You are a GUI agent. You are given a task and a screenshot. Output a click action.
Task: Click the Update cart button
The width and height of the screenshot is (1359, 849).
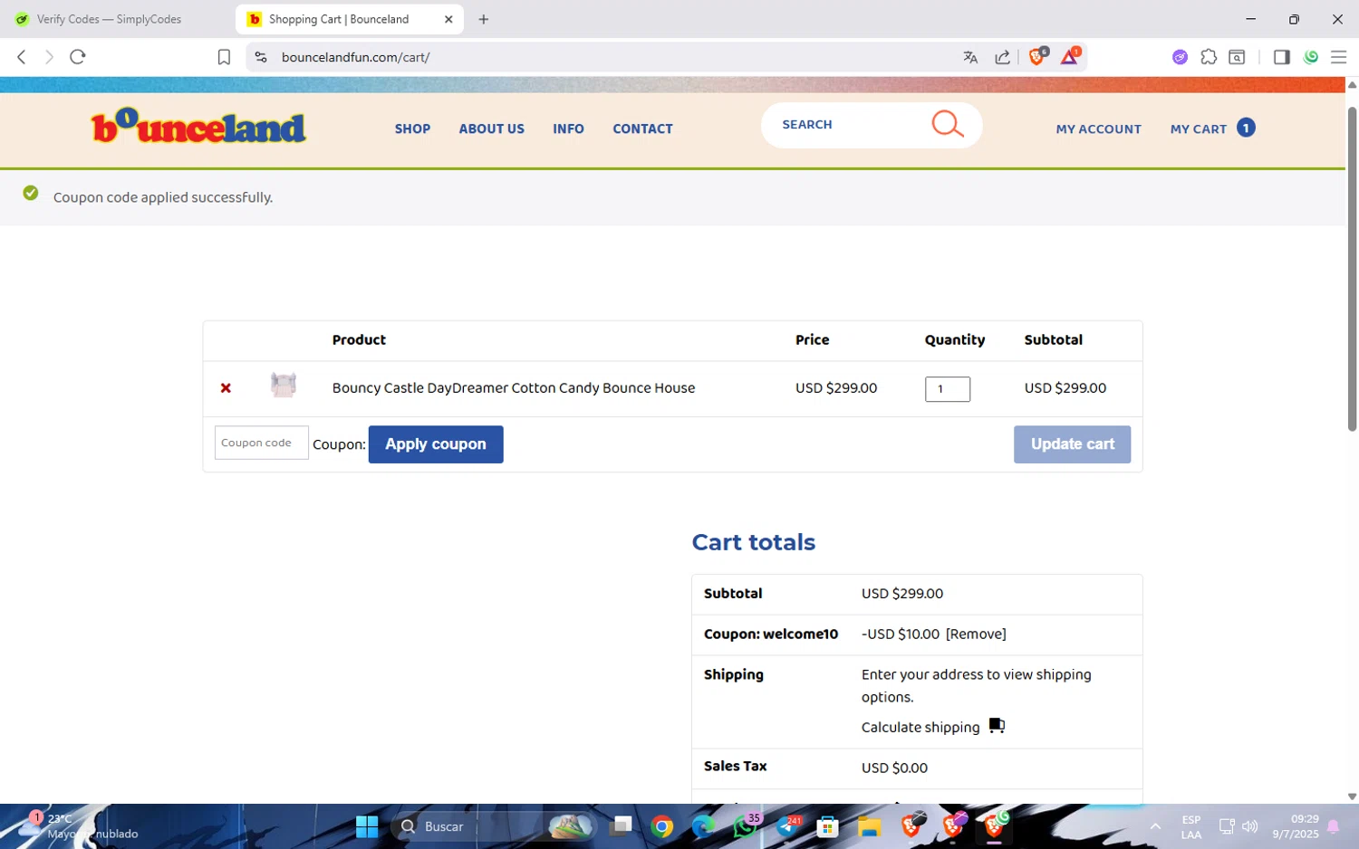point(1072,444)
